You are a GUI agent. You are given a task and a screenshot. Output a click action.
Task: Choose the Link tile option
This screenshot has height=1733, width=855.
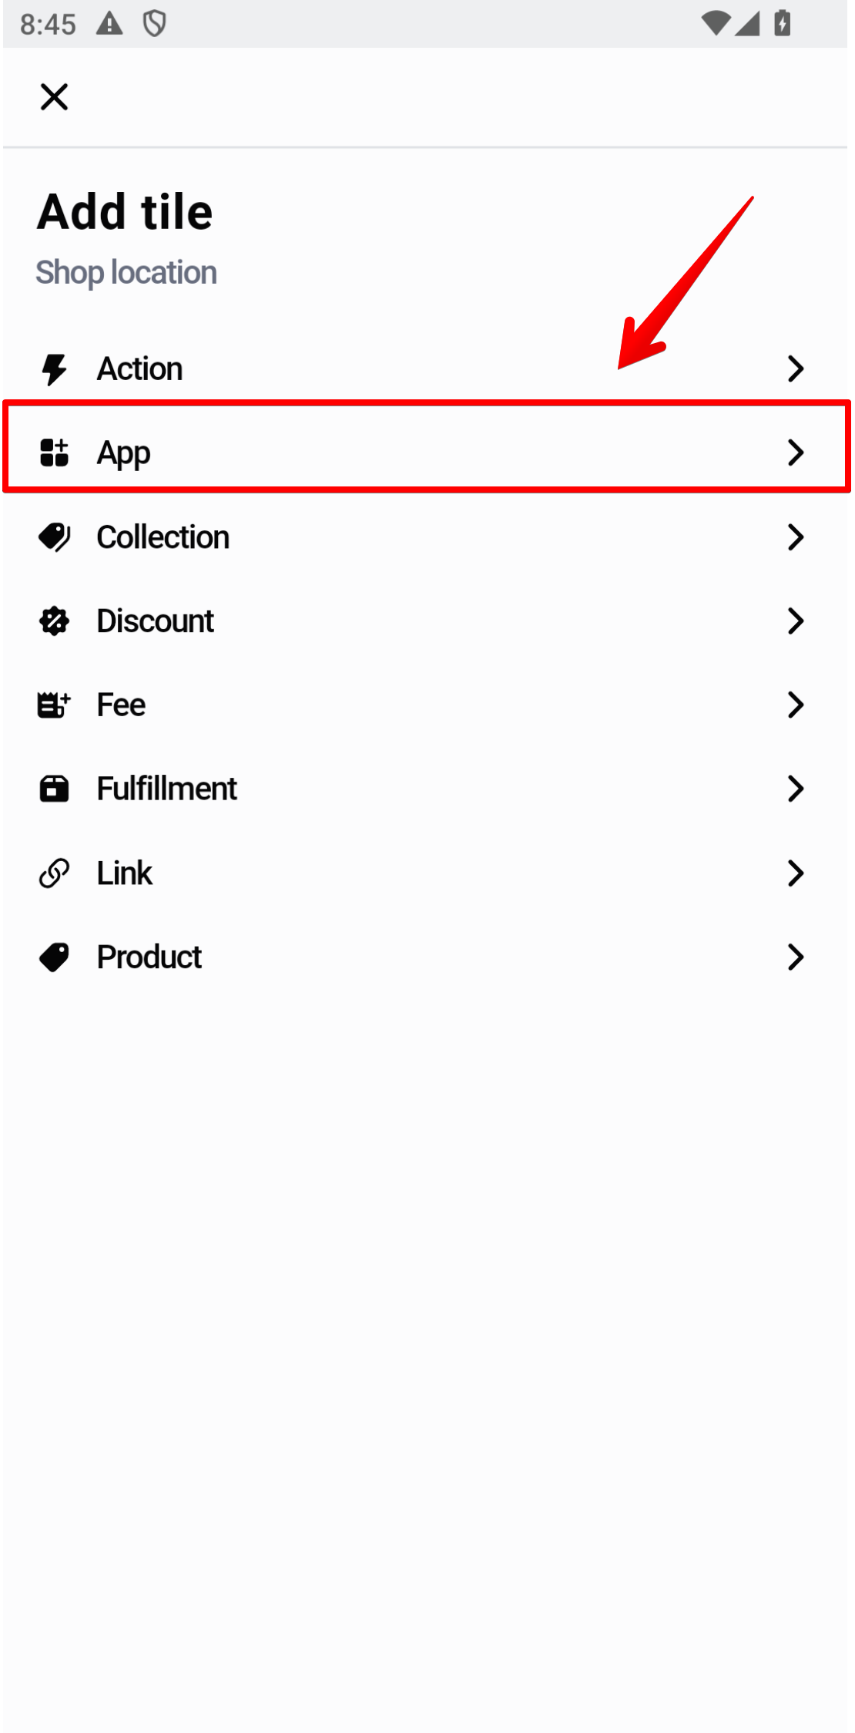coord(125,873)
